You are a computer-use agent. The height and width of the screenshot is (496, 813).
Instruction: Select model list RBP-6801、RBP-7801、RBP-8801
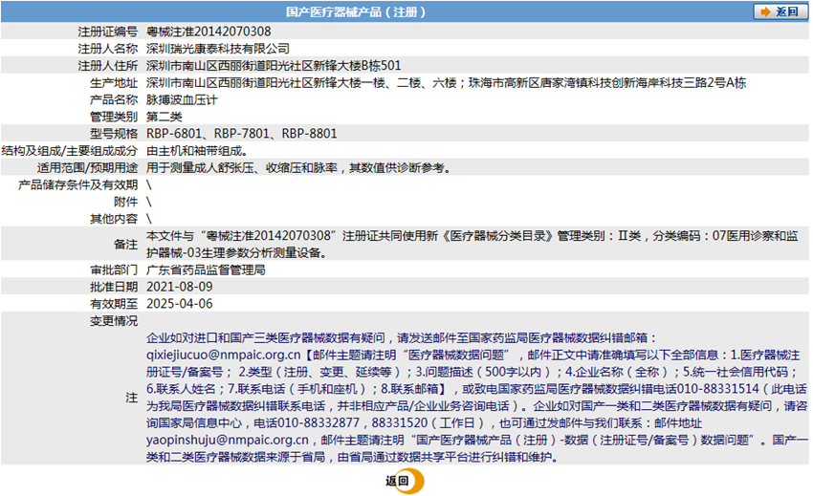point(242,134)
